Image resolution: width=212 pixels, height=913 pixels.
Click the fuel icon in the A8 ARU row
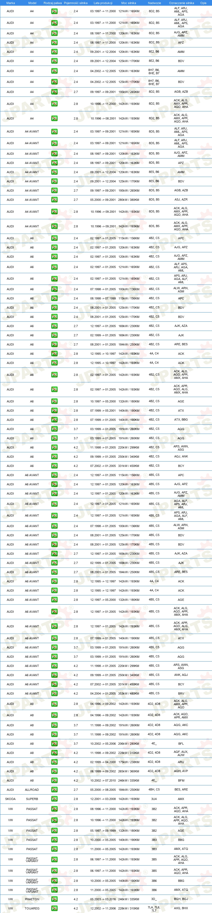click(x=54, y=762)
